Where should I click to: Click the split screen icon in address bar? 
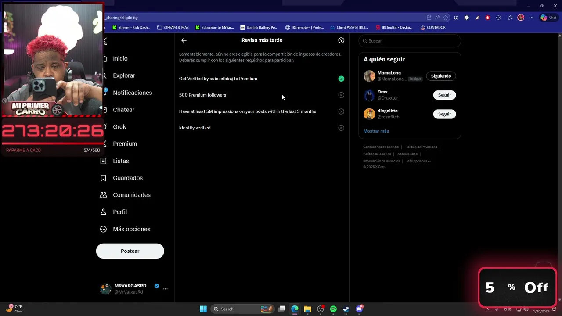429,18
